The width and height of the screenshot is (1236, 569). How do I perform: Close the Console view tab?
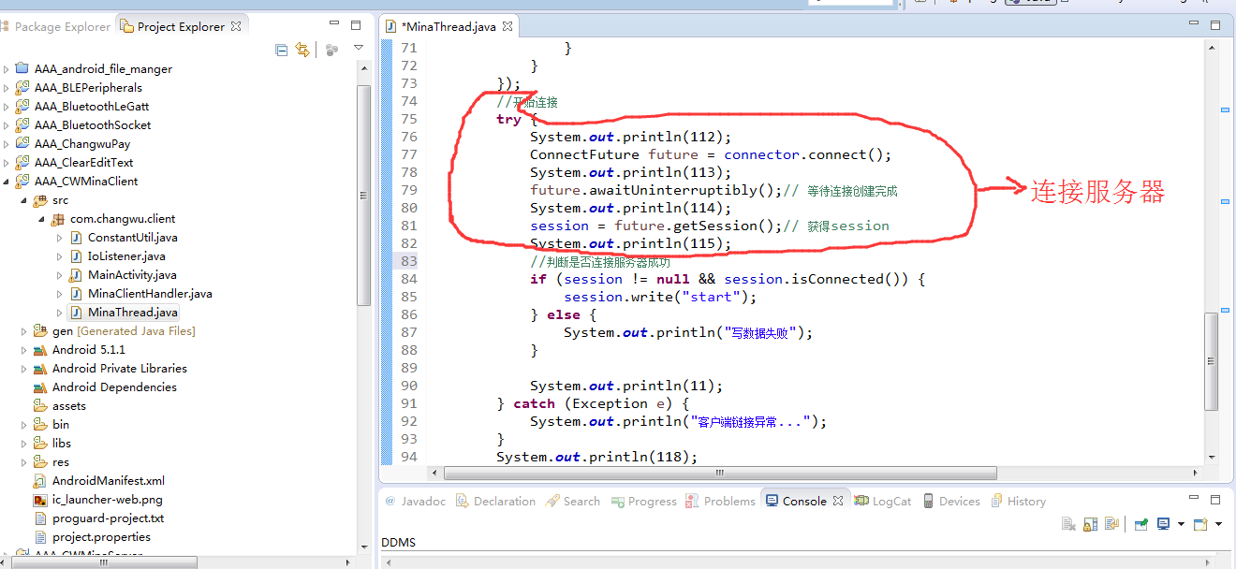point(838,502)
